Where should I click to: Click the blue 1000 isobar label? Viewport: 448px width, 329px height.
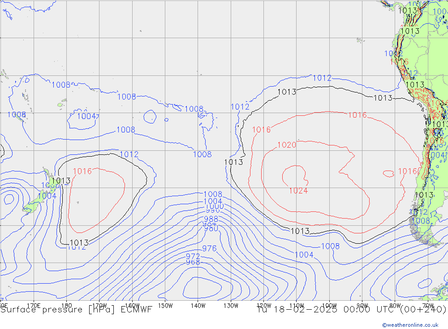click(215, 207)
